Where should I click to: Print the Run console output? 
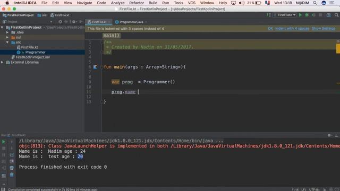(12, 168)
